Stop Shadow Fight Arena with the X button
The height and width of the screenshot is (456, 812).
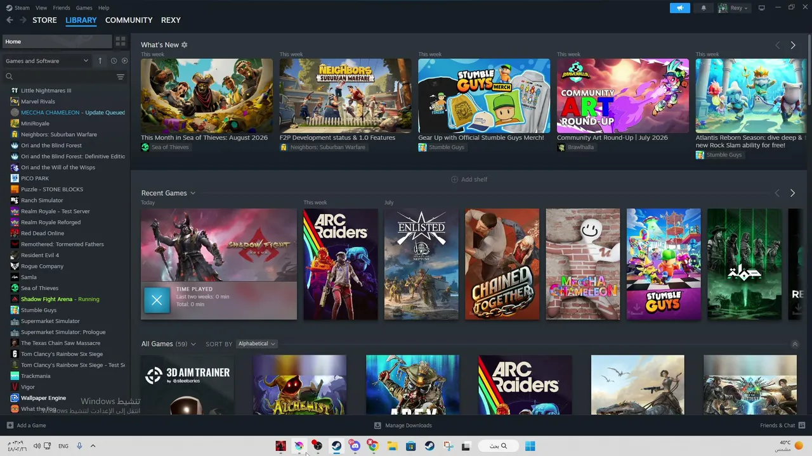click(157, 300)
